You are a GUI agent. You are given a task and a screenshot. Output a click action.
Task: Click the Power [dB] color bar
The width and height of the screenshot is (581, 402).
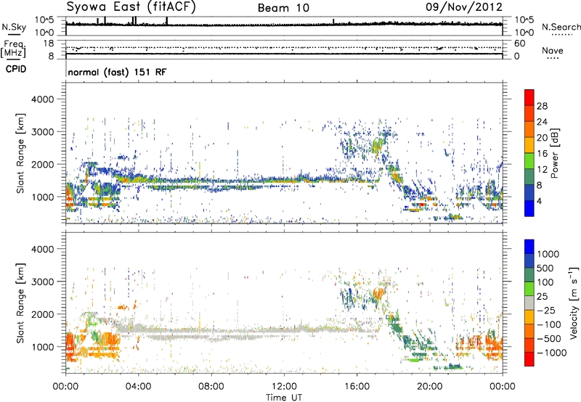(529, 153)
